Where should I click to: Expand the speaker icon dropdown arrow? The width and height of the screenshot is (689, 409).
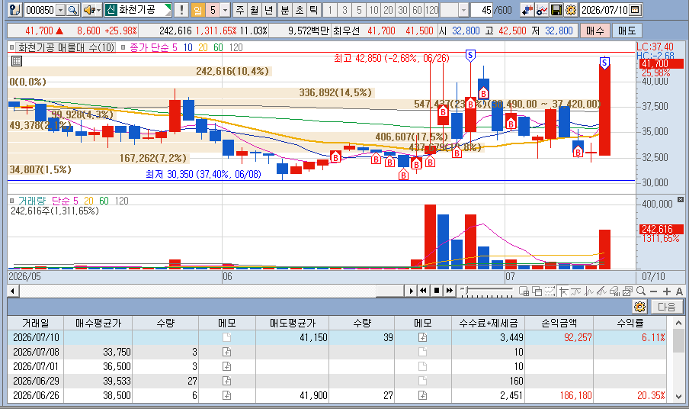click(99, 10)
